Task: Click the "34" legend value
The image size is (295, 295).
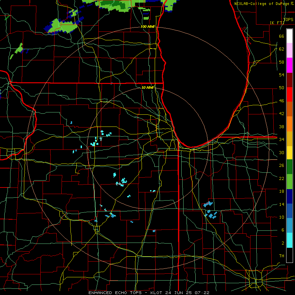Action: tap(282, 140)
